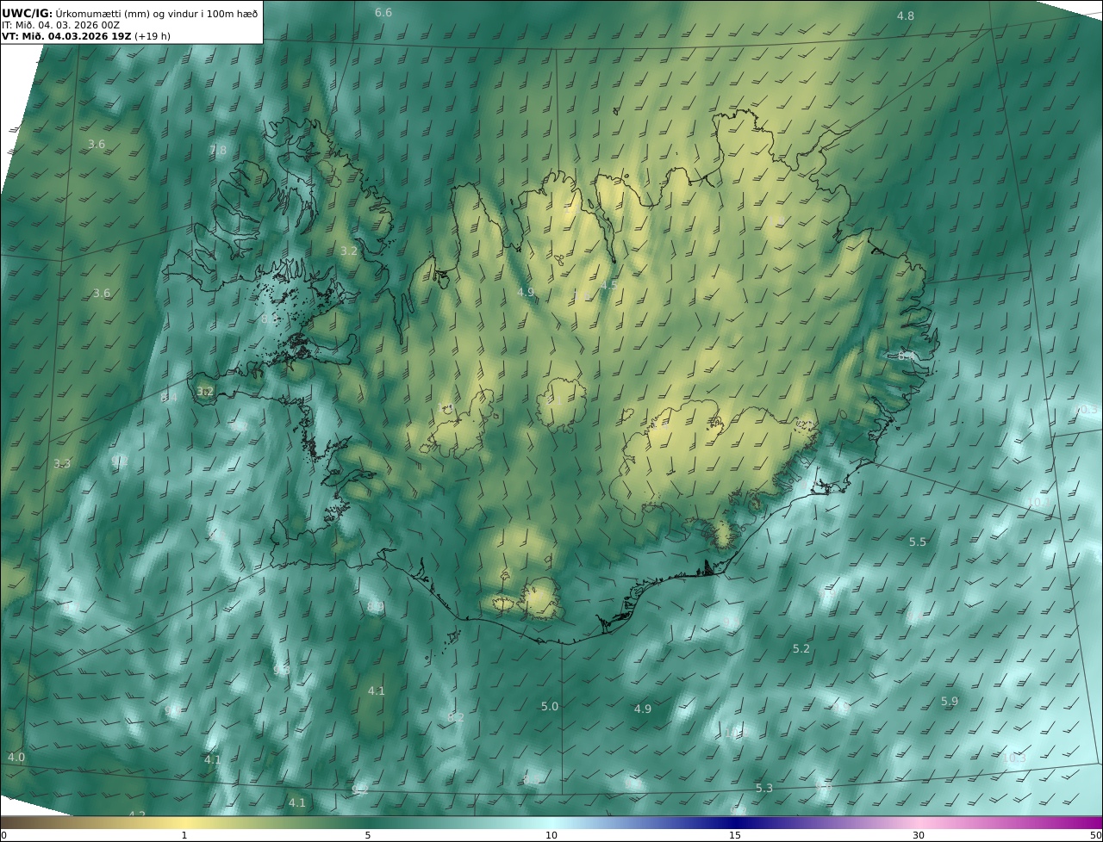Click the map value label 4.0

pyautogui.click(x=16, y=757)
